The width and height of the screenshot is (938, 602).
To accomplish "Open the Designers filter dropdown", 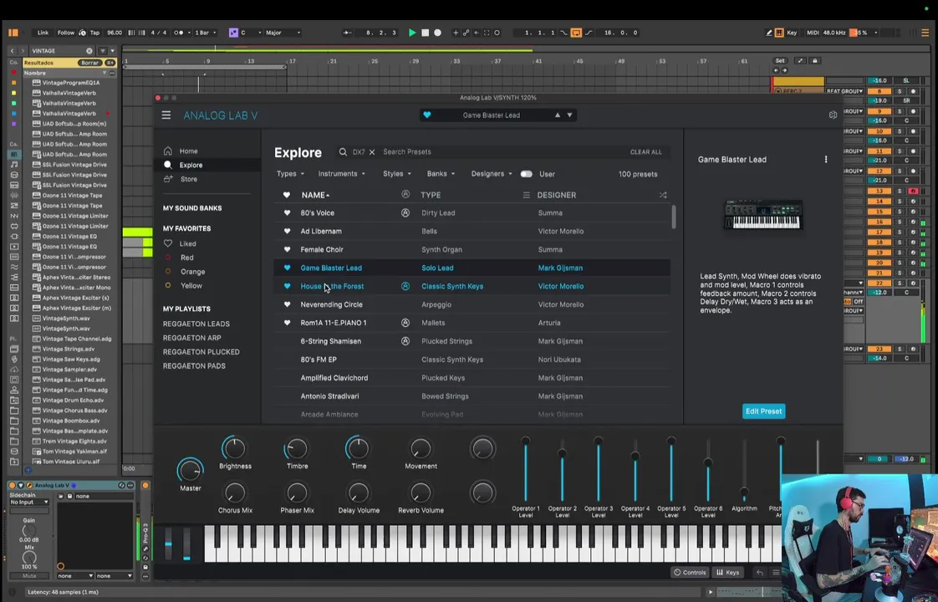I will [492, 174].
